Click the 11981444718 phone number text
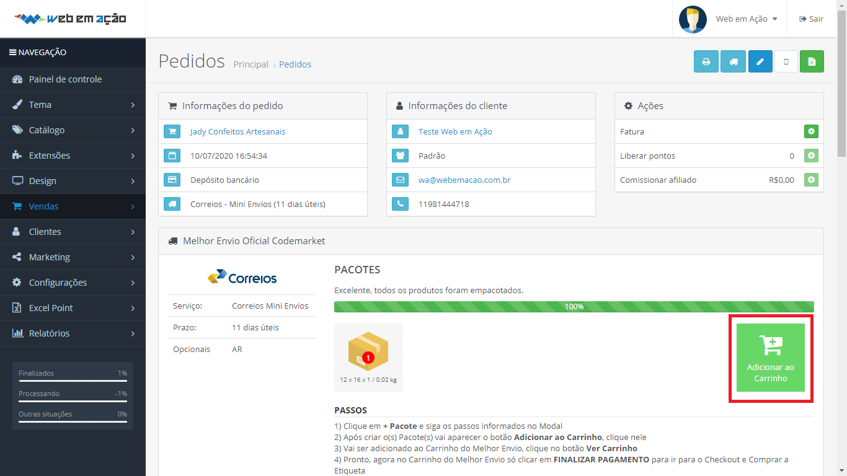 (444, 204)
